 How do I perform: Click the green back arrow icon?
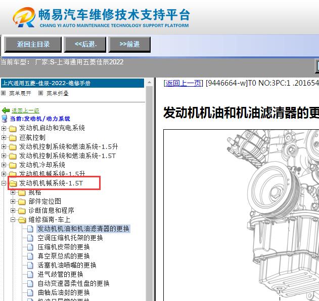tap(6, 110)
